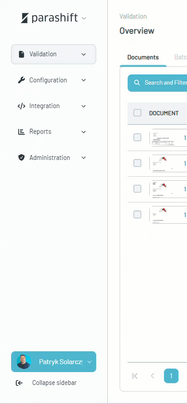The width and height of the screenshot is (187, 404).
Task: Click the Administration shield icon
Action: (x=21, y=157)
